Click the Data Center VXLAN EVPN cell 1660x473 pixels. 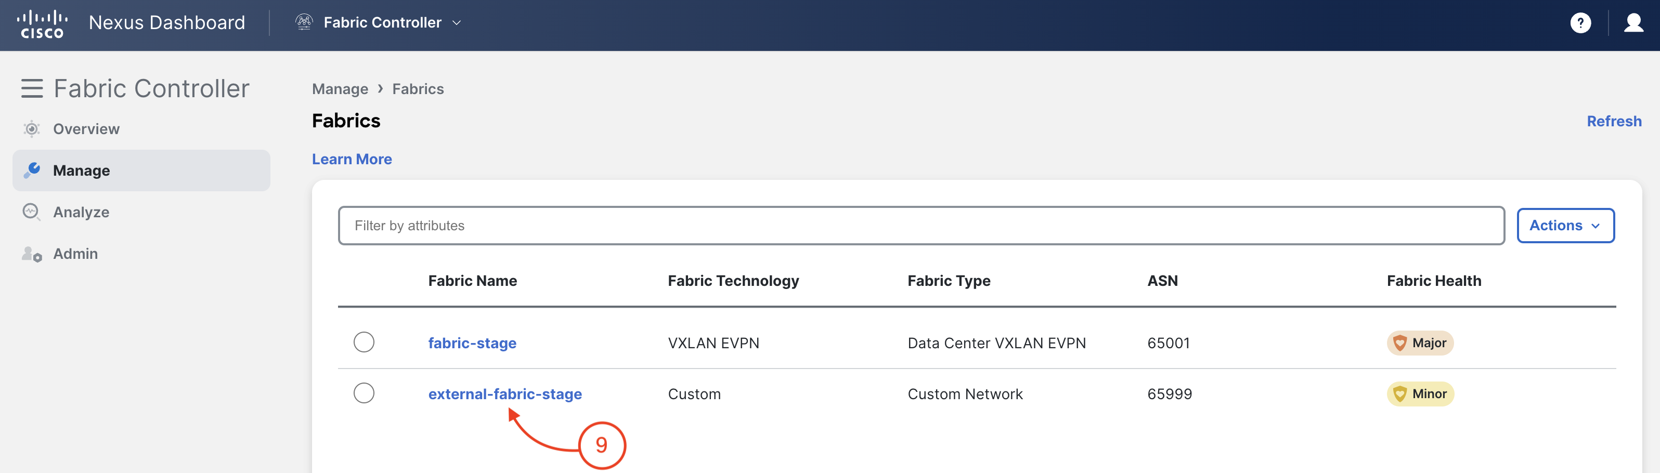[x=997, y=343]
